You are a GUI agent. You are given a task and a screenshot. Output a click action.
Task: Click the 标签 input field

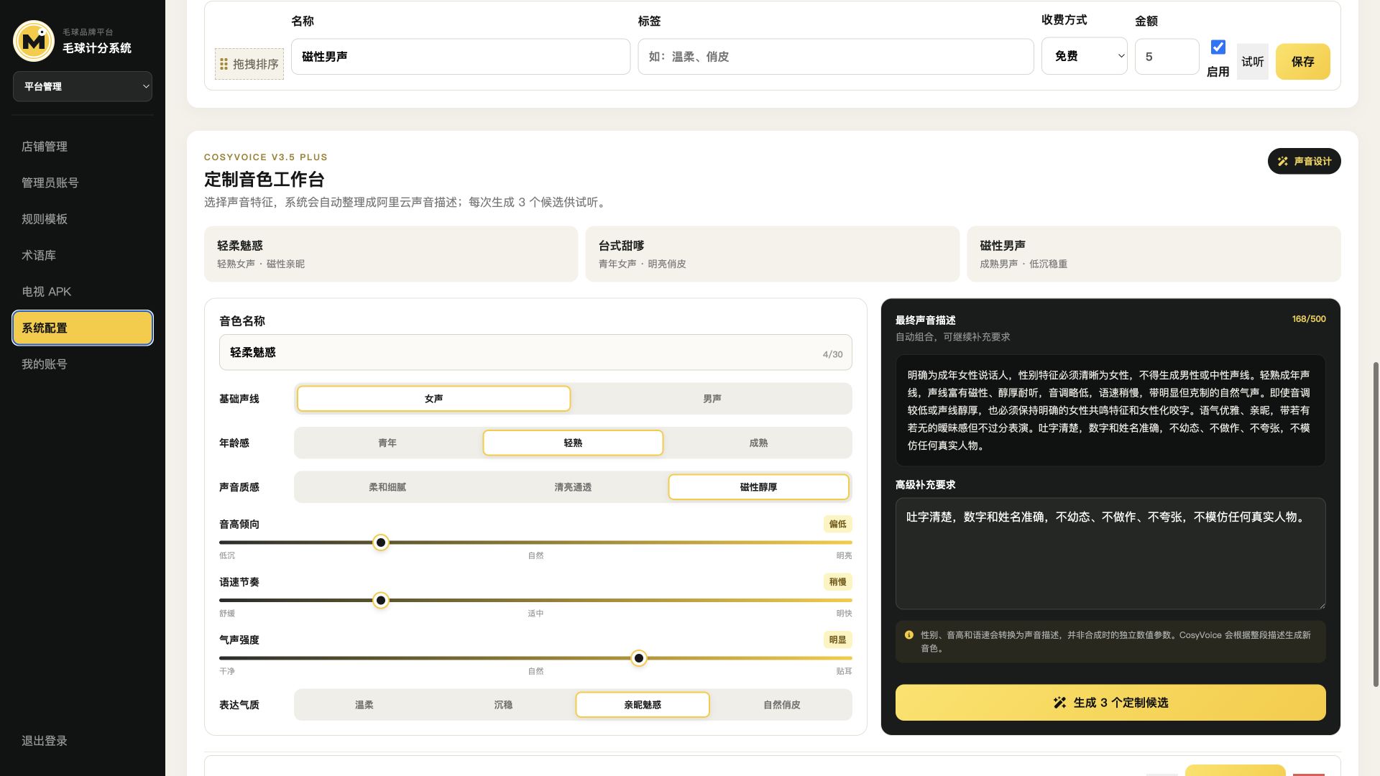coord(835,57)
